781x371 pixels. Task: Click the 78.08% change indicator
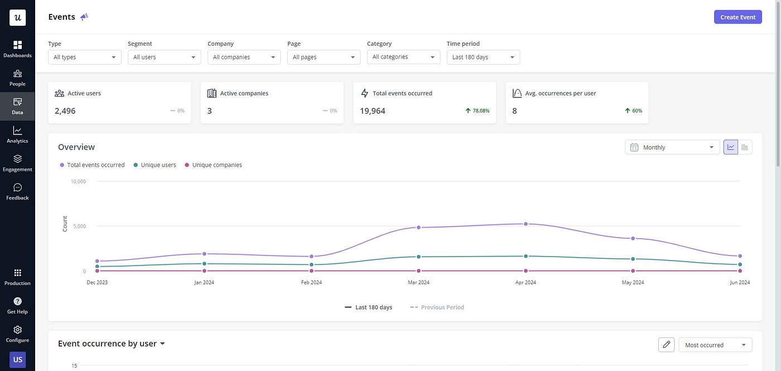[x=478, y=111]
